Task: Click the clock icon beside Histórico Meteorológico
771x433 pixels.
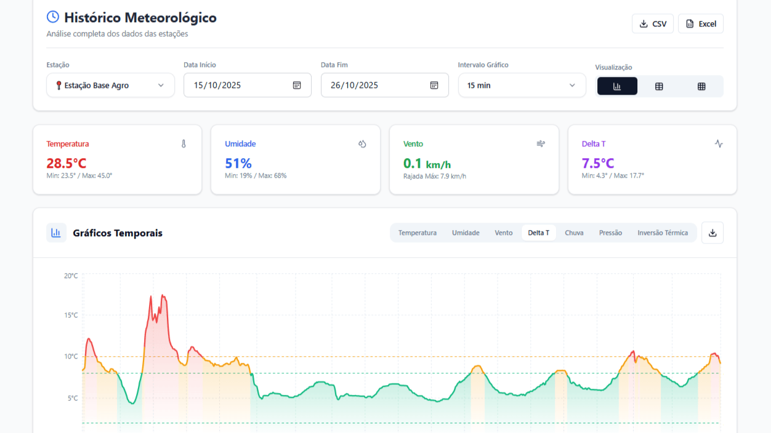Action: 53,17
